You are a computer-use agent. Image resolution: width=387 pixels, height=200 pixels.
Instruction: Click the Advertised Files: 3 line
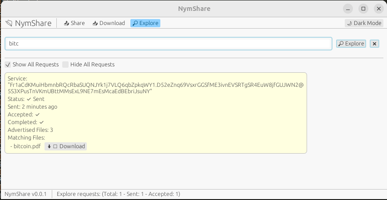pos(30,130)
